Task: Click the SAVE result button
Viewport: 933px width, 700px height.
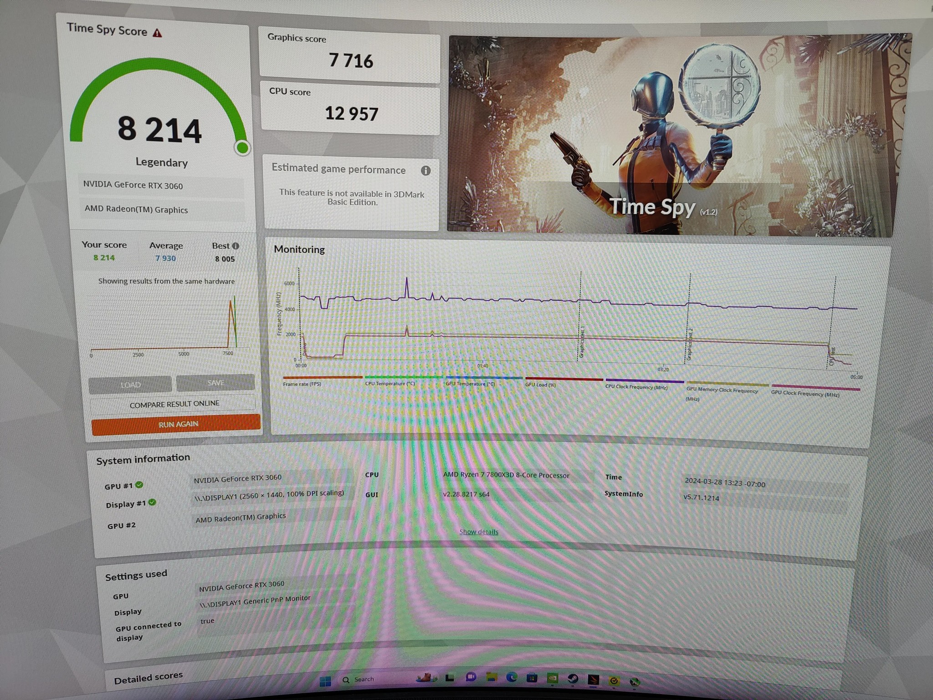Action: pyautogui.click(x=215, y=383)
